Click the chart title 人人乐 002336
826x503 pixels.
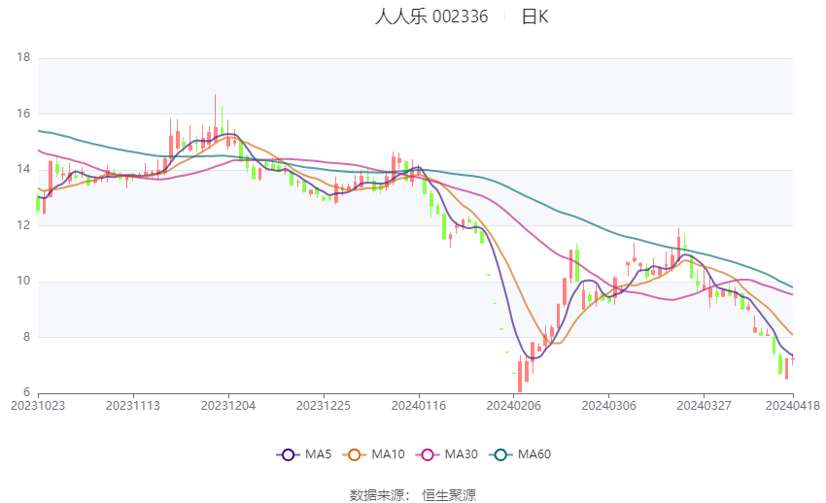[x=431, y=17]
